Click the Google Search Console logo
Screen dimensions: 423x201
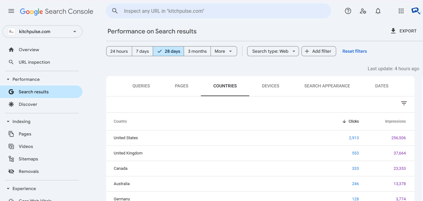[57, 12]
